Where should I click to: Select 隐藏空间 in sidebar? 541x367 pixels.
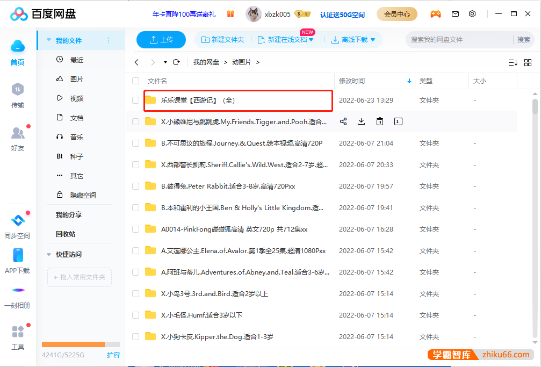point(83,195)
